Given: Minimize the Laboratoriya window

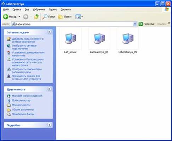Looking at the screenshot, I should [x=157, y=4].
